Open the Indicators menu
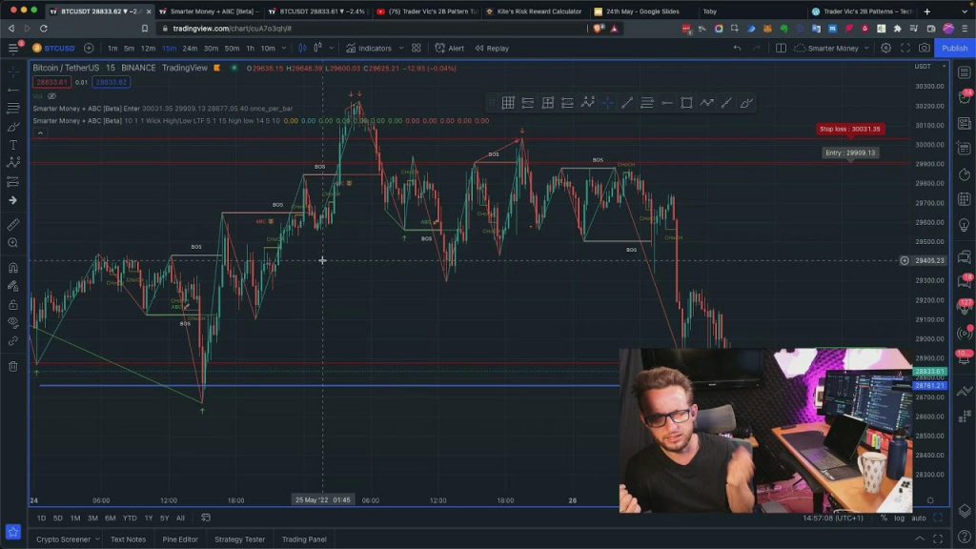 tap(369, 48)
